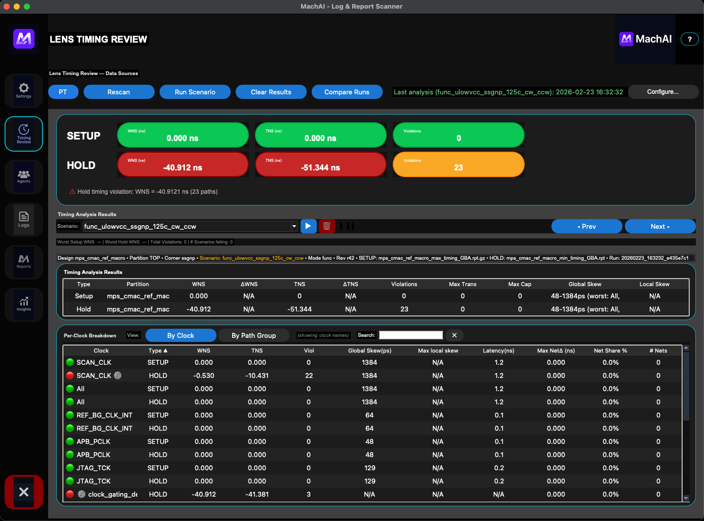Click the Help question mark icon

(x=689, y=39)
